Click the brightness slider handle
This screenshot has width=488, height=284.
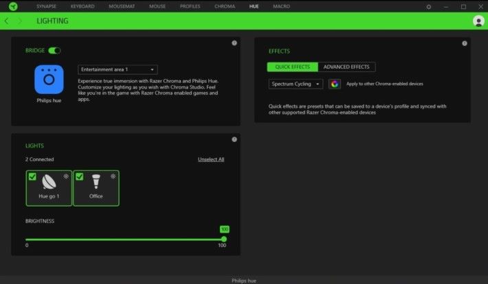[224, 239]
